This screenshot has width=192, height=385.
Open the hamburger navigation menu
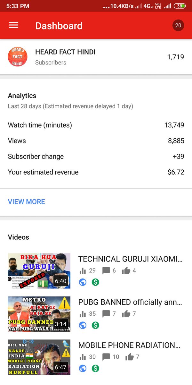coord(14,25)
